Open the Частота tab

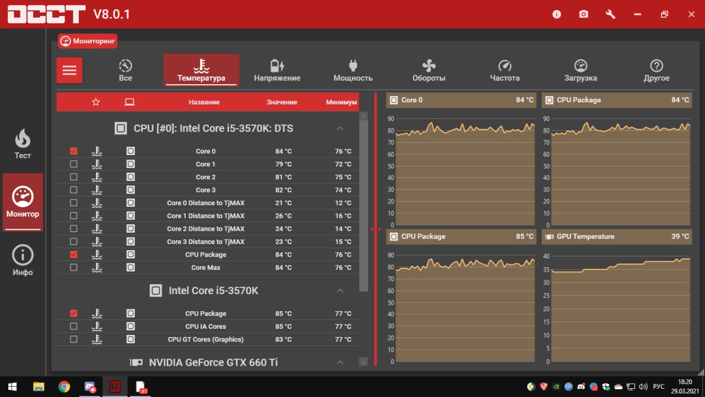click(x=505, y=70)
